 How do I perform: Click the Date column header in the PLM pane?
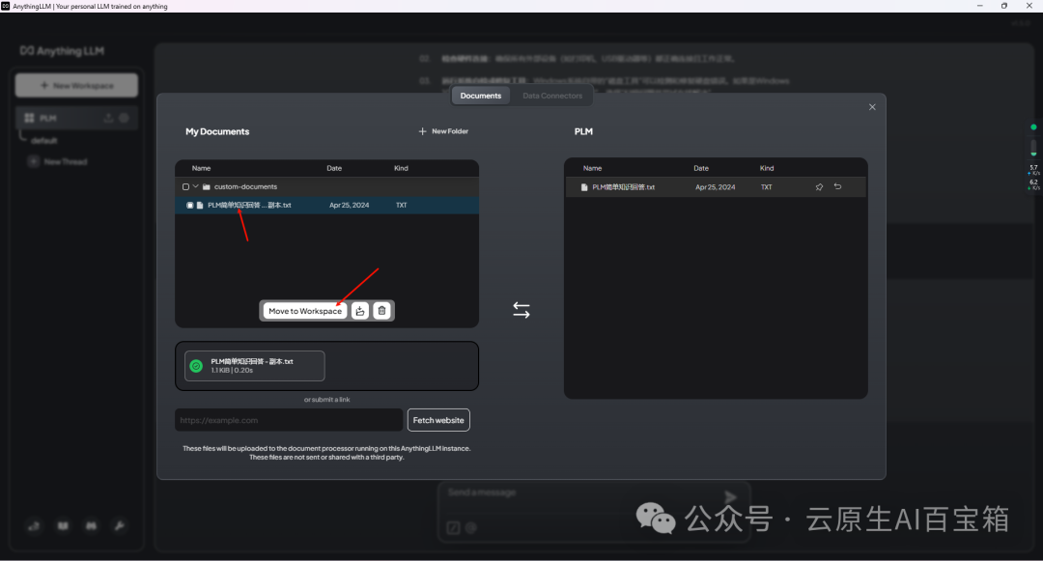coord(701,168)
